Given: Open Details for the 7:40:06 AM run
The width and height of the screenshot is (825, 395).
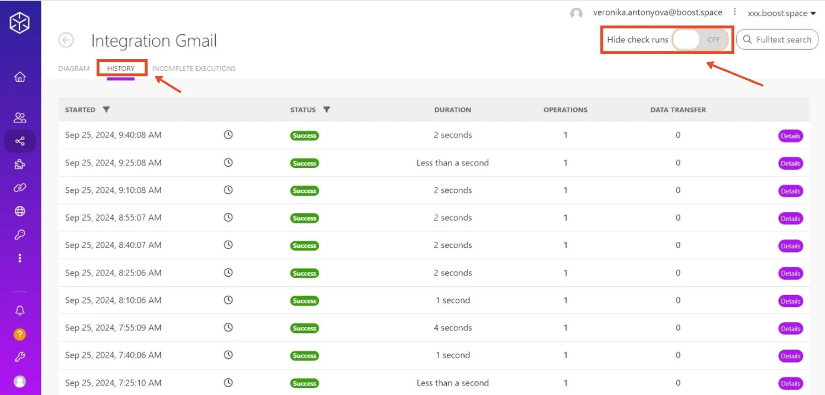Looking at the screenshot, I should point(790,356).
